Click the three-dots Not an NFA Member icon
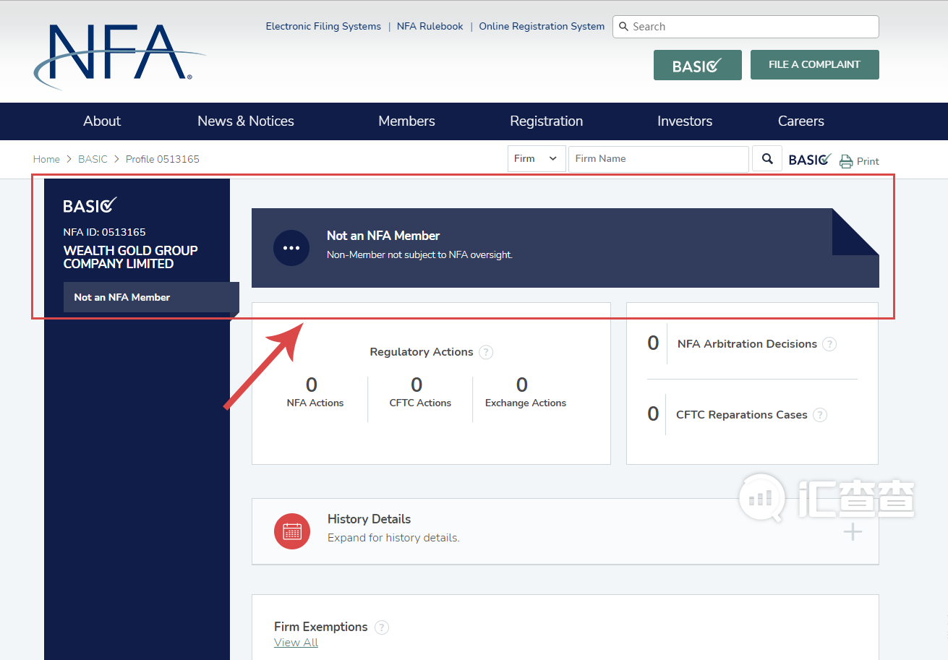Screen dimensions: 948x660 (x=291, y=248)
